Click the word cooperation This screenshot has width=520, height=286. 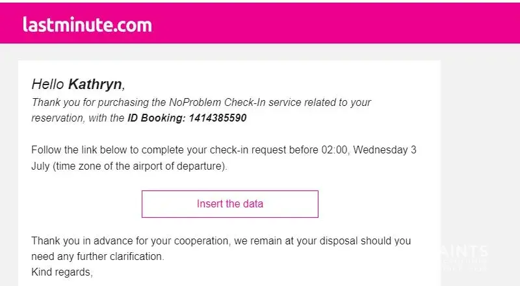coord(198,240)
